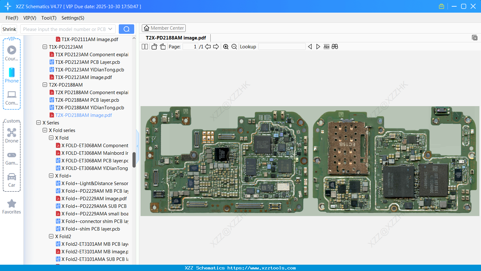This screenshot has width=481, height=271.
Task: Open the Tool(T) menu
Action: click(x=49, y=18)
